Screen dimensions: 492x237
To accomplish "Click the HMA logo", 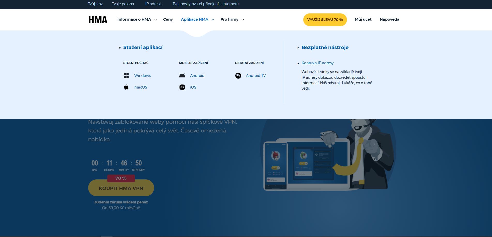I will [98, 20].
